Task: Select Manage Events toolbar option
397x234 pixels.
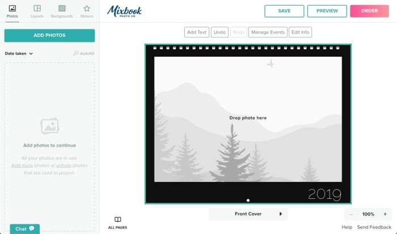Action: click(x=267, y=32)
